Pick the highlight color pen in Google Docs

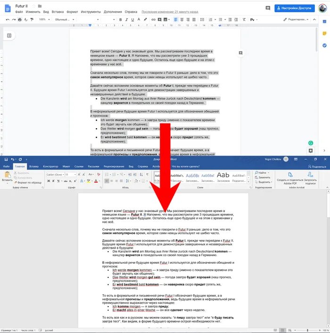click(x=145, y=19)
